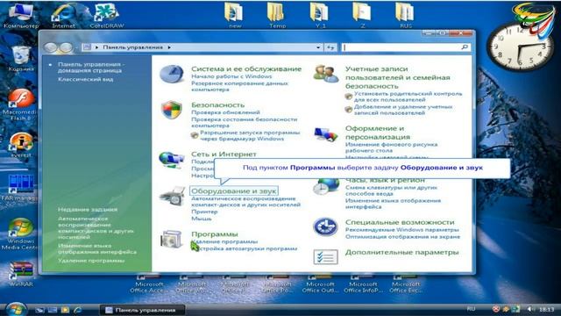Open the Y_1 desktop folder
Screen dimensions: 561x316
(x=320, y=15)
